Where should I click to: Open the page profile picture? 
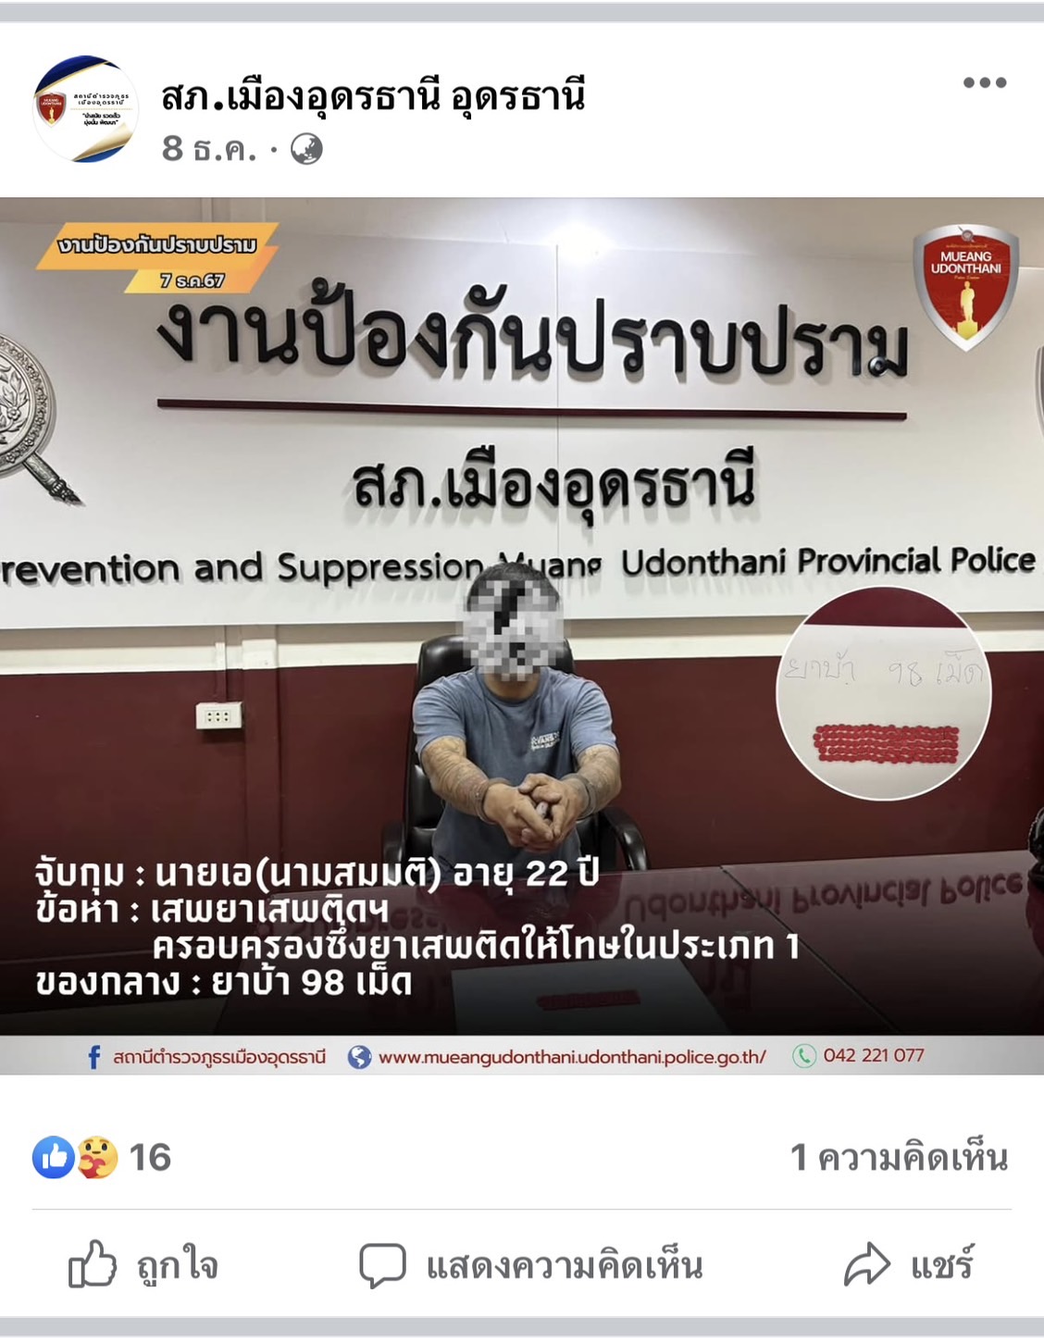(x=85, y=109)
